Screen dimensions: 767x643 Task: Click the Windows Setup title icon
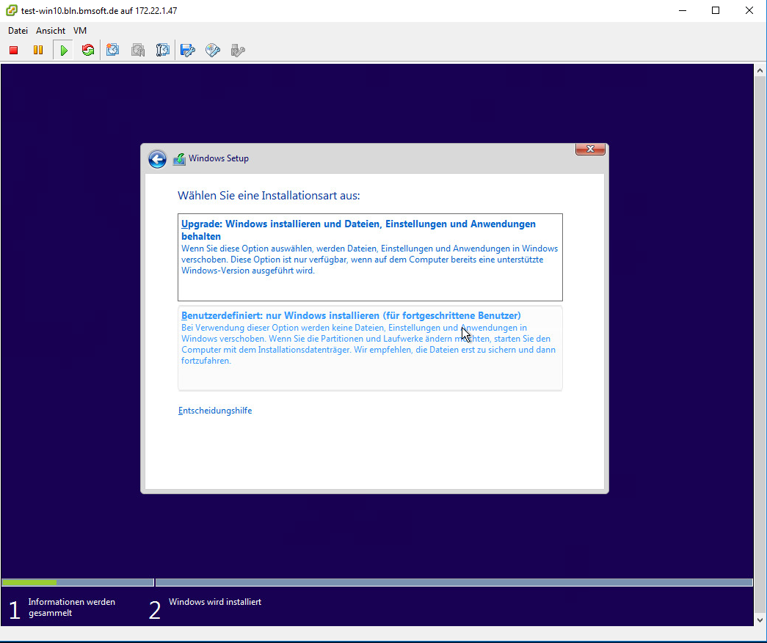point(180,159)
